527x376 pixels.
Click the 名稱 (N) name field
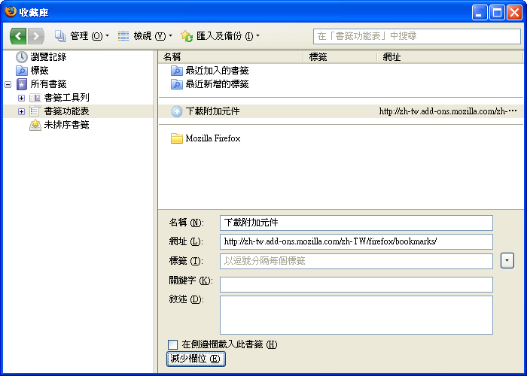(356, 223)
